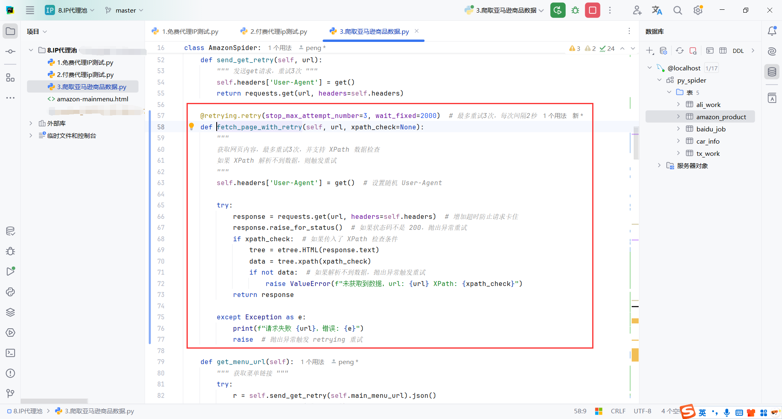
Task: Click the editor vertical scrollbar thumb
Action: [636, 143]
